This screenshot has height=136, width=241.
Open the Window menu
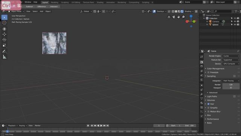(x=28, y=2)
